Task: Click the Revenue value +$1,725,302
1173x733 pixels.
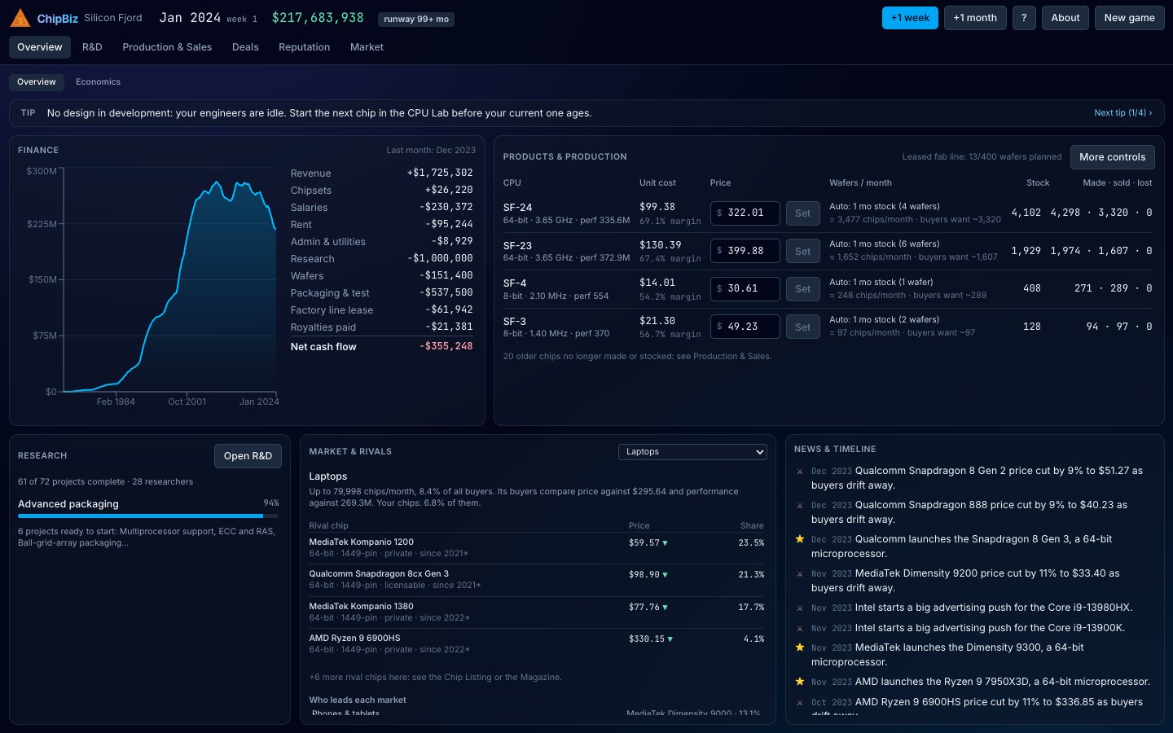Action: pos(440,173)
